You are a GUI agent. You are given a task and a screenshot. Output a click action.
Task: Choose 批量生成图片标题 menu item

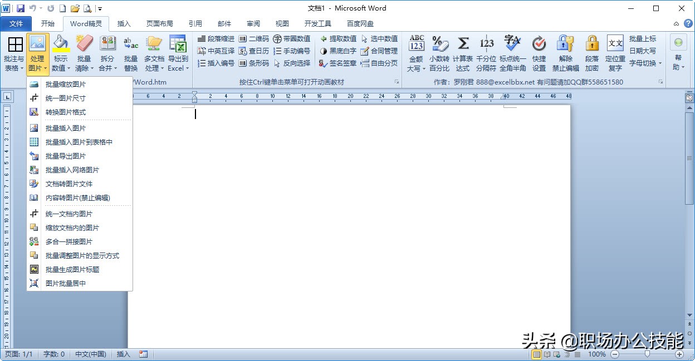[x=80, y=270]
